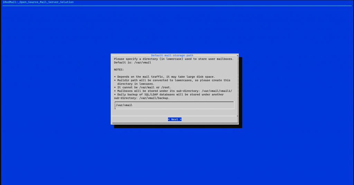Click the NOTES: heading

coord(120,69)
